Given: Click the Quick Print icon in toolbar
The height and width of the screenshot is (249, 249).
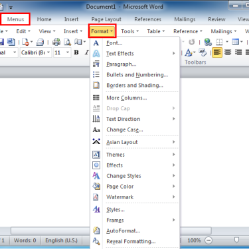Looking at the screenshot, I should 40,42.
